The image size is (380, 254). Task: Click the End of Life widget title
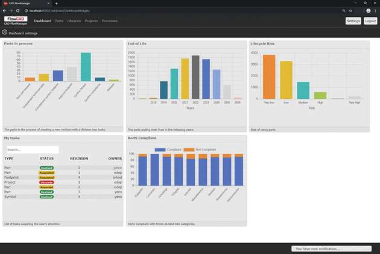[137, 43]
